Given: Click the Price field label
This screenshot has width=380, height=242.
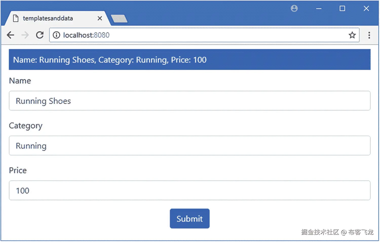Looking at the screenshot, I should coord(18,170).
